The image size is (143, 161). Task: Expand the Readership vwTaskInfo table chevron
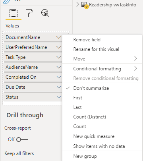point(78,5)
